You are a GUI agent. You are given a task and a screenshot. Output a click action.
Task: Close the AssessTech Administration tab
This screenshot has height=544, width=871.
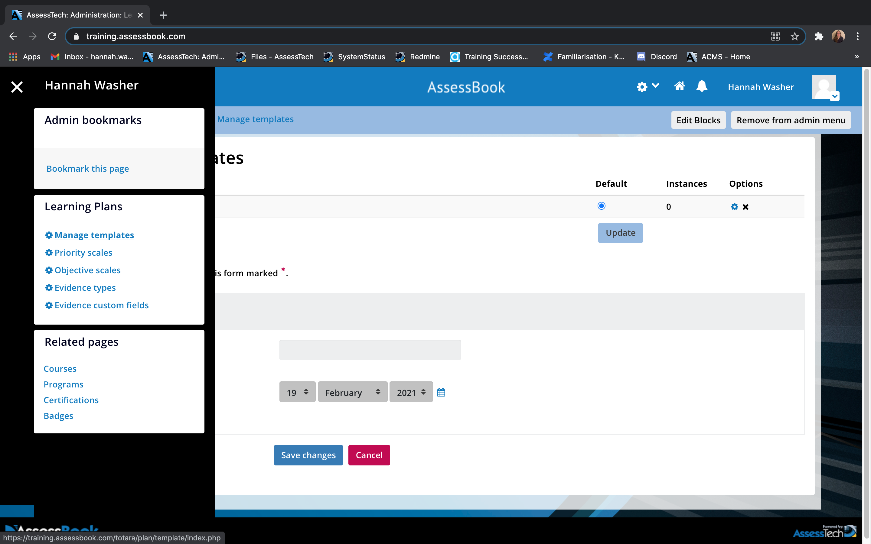tap(140, 15)
